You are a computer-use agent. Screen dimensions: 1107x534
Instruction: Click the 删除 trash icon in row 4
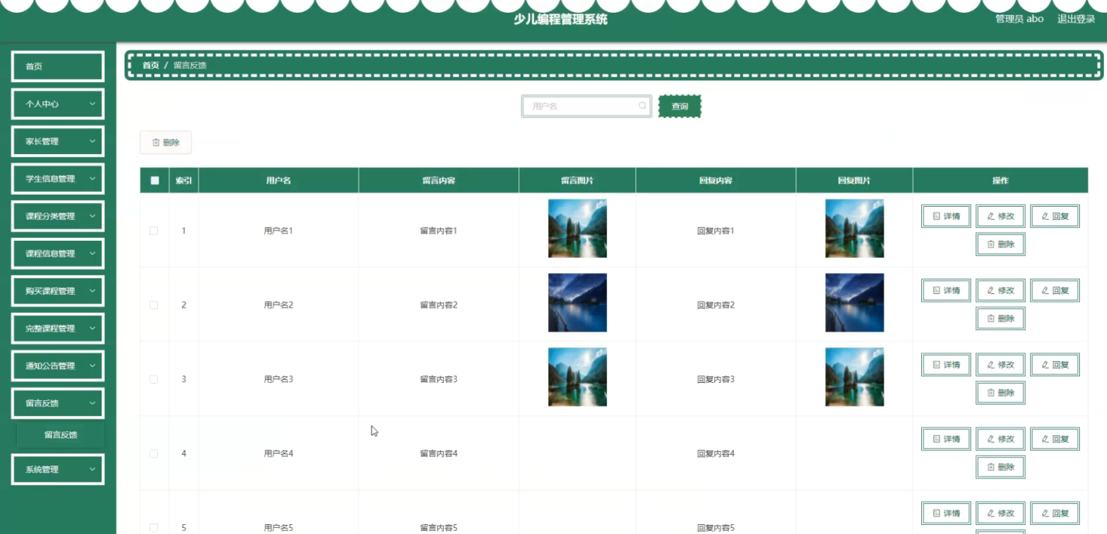(x=990, y=467)
